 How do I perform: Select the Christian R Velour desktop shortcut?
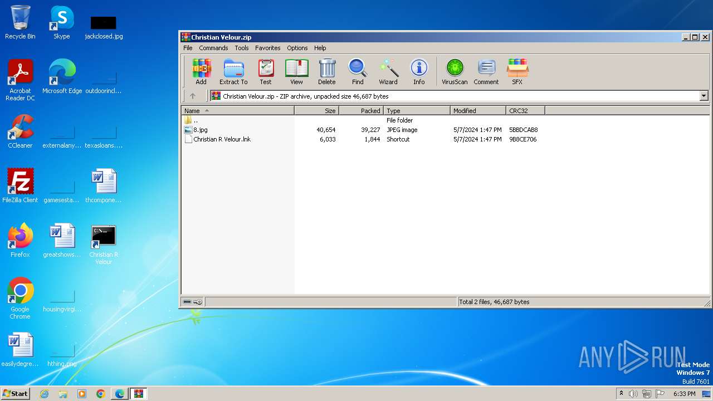click(104, 244)
